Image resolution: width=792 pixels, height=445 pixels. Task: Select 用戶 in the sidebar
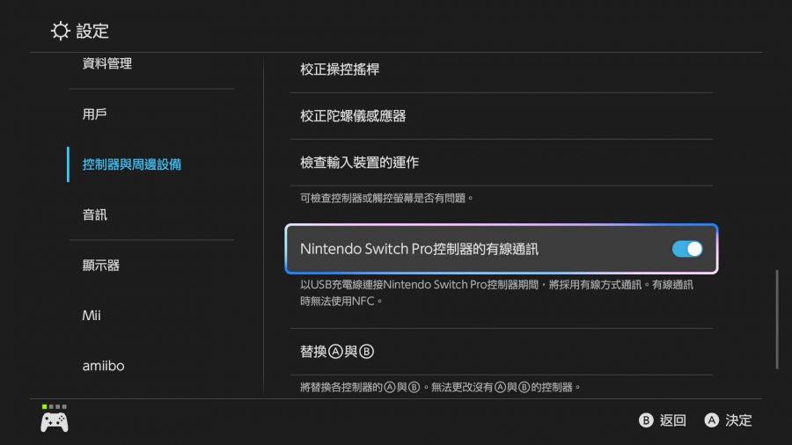(94, 114)
